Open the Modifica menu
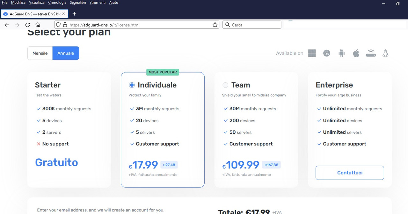408x214 pixels. pos(18,3)
